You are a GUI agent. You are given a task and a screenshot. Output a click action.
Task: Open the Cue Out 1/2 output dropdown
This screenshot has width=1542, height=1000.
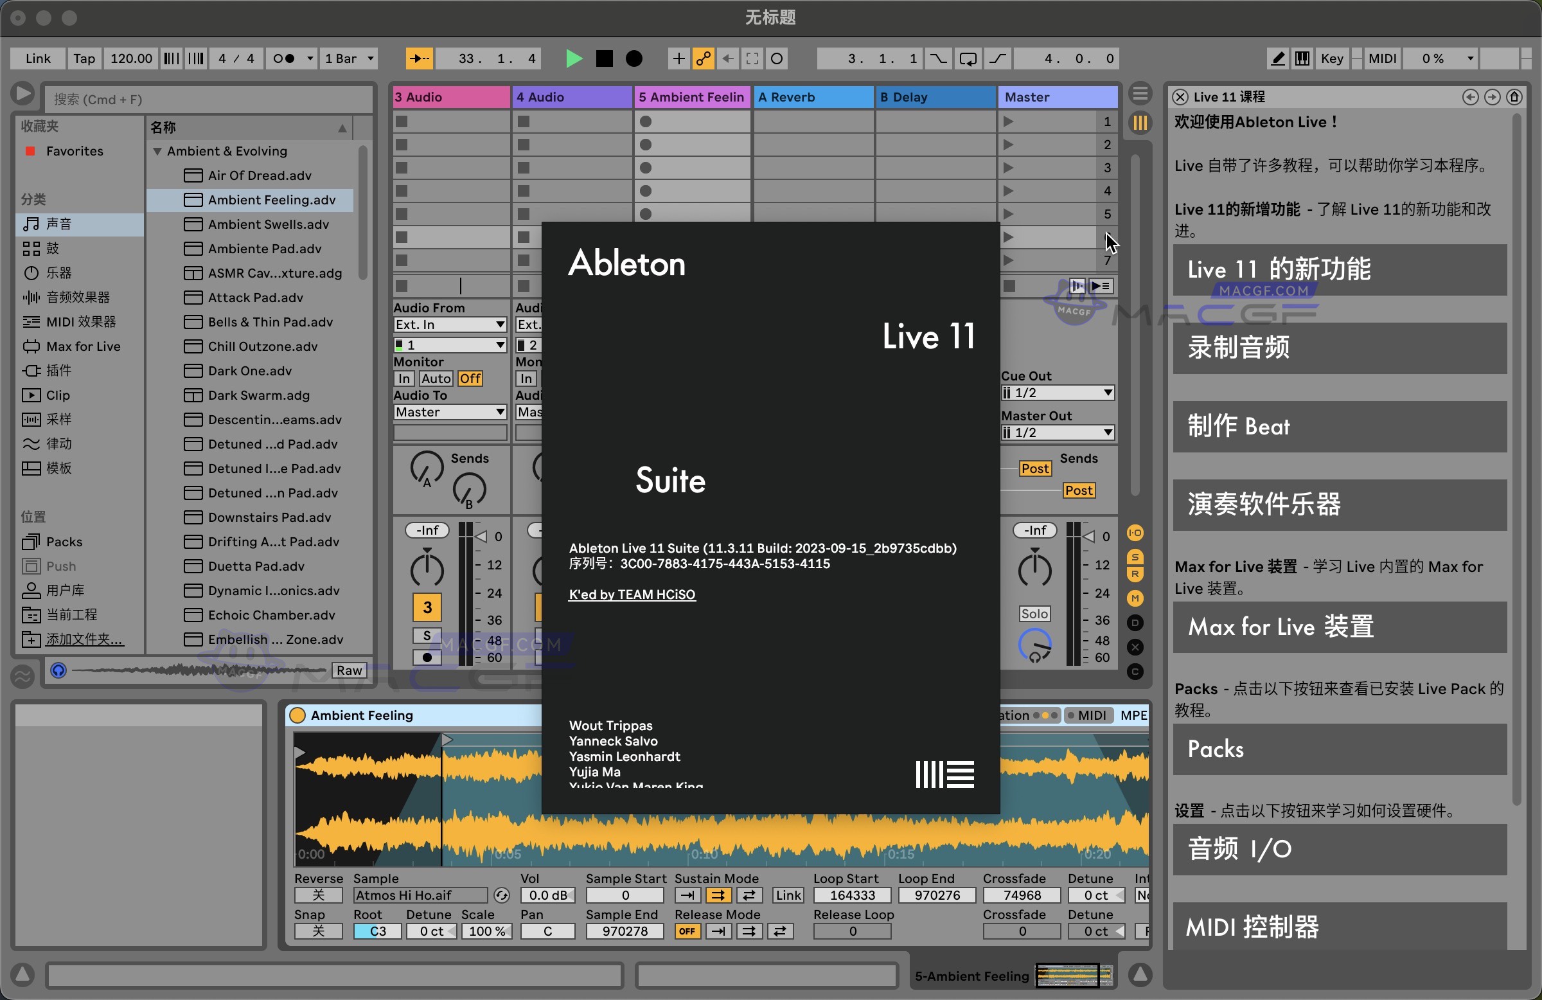[1058, 392]
